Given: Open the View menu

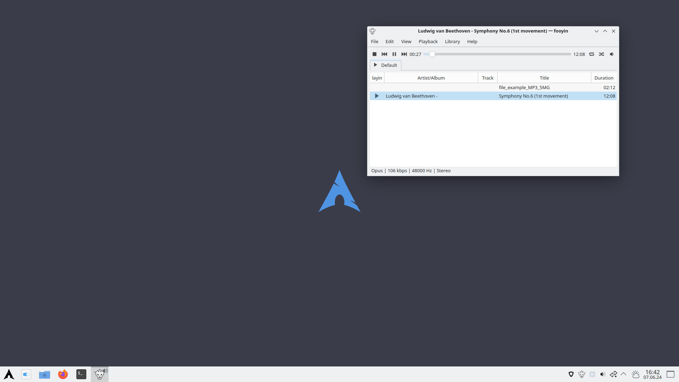Looking at the screenshot, I should (406, 41).
